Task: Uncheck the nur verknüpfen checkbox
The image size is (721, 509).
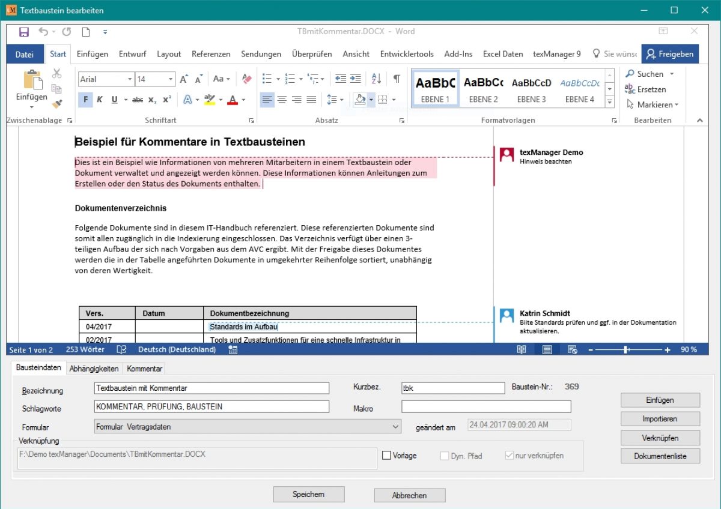Action: pyautogui.click(x=510, y=455)
